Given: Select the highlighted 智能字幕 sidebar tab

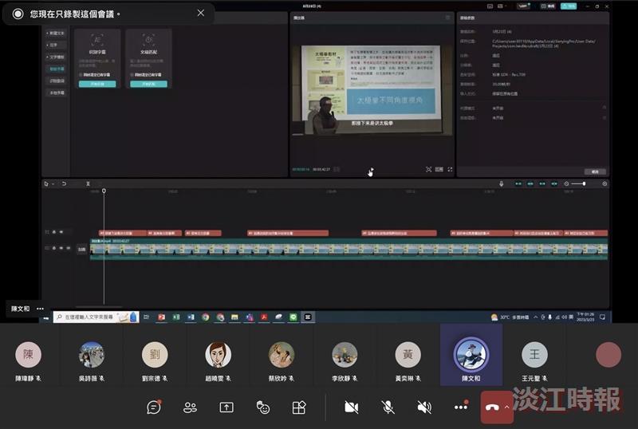Looking at the screenshot, I should pos(57,69).
